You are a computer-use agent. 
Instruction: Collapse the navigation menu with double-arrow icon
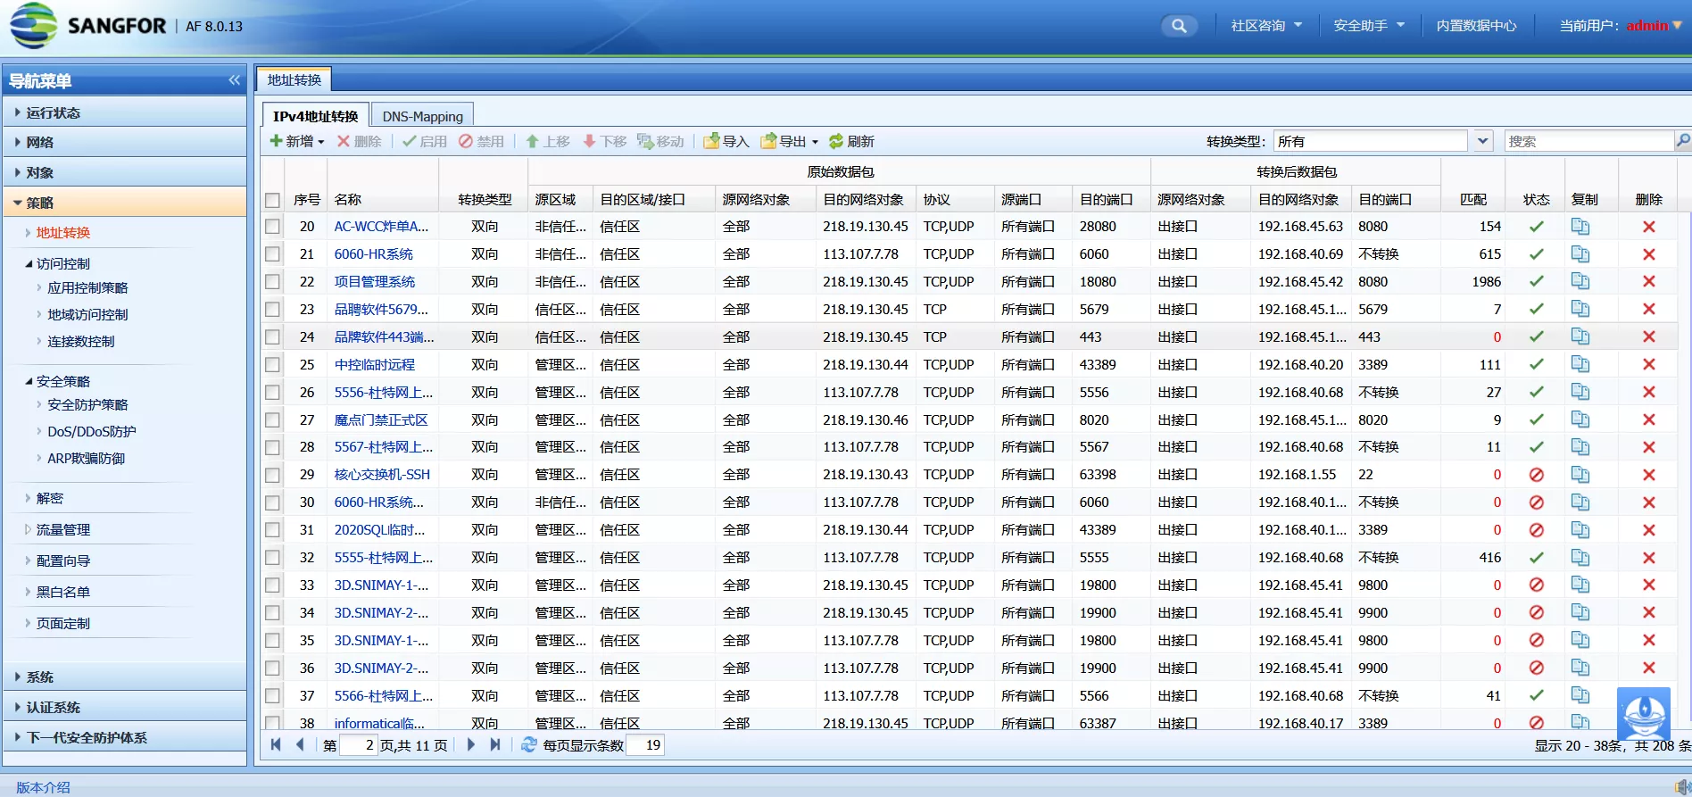234,80
